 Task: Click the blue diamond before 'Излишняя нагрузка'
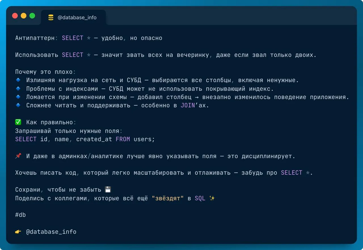point(18,80)
